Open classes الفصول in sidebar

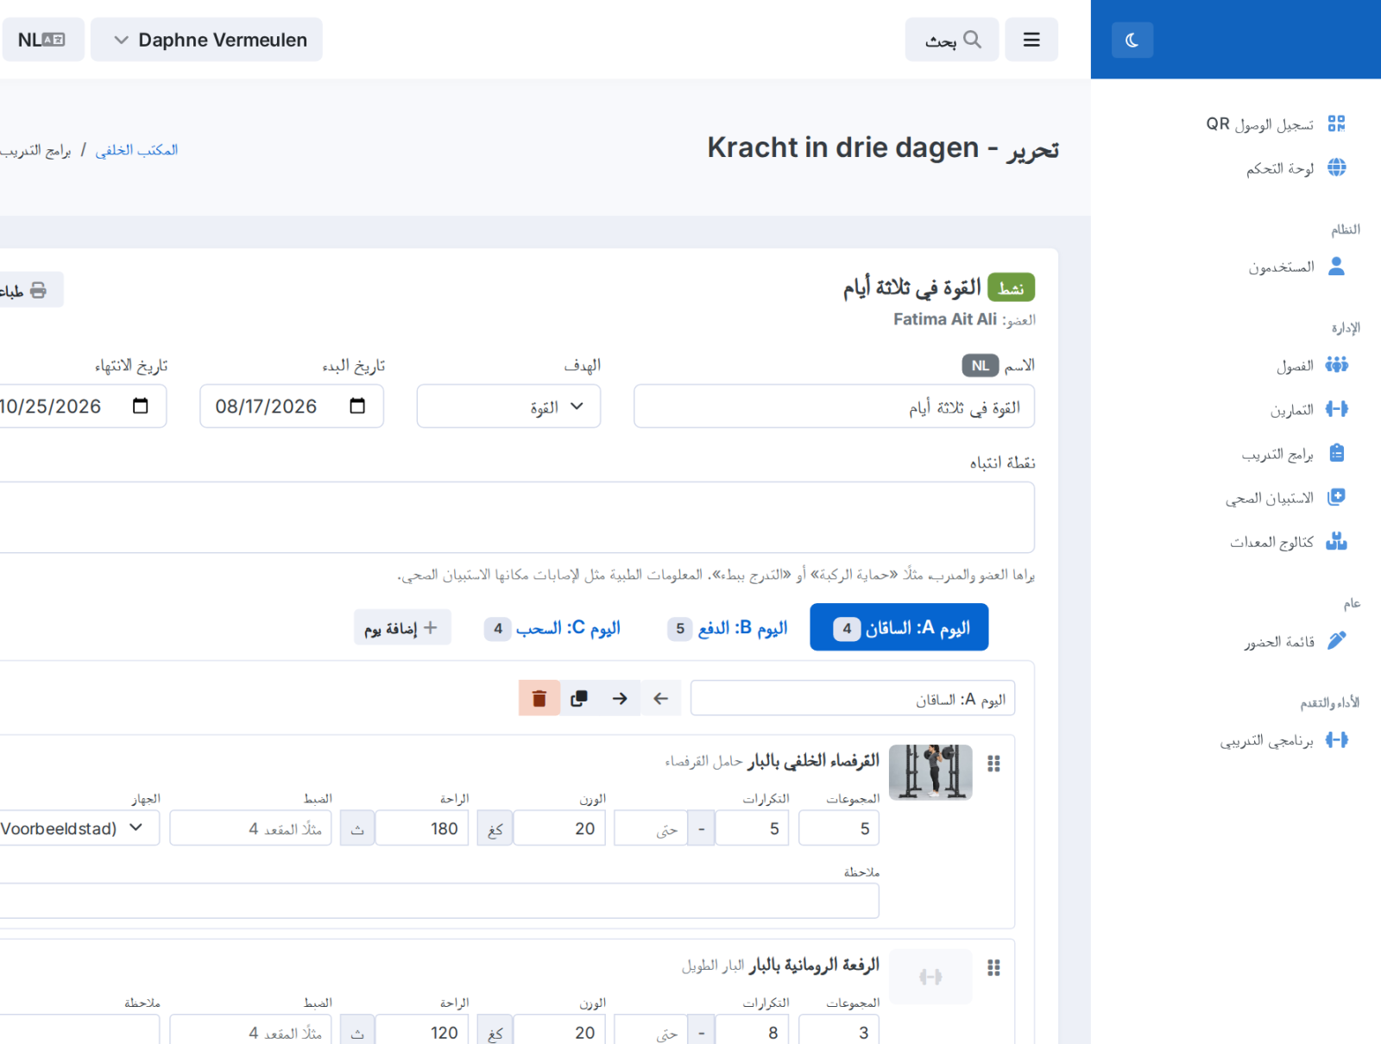click(x=1311, y=365)
